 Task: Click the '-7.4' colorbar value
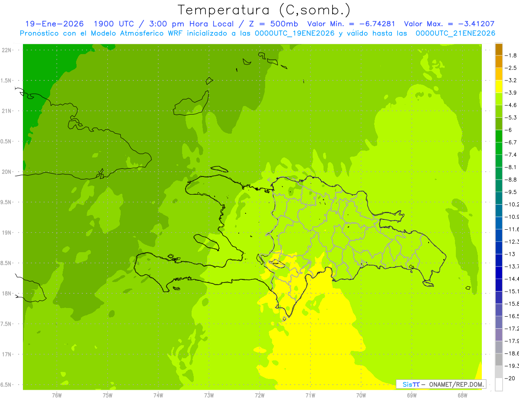point(511,154)
